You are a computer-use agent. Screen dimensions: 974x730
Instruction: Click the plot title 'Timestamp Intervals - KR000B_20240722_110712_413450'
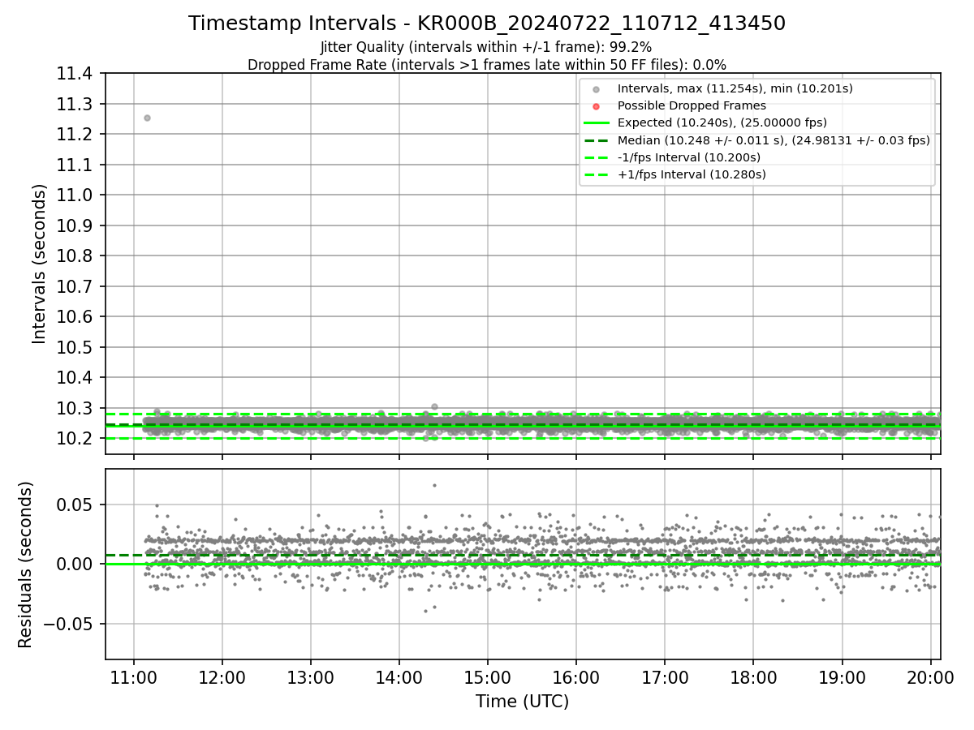point(487,24)
